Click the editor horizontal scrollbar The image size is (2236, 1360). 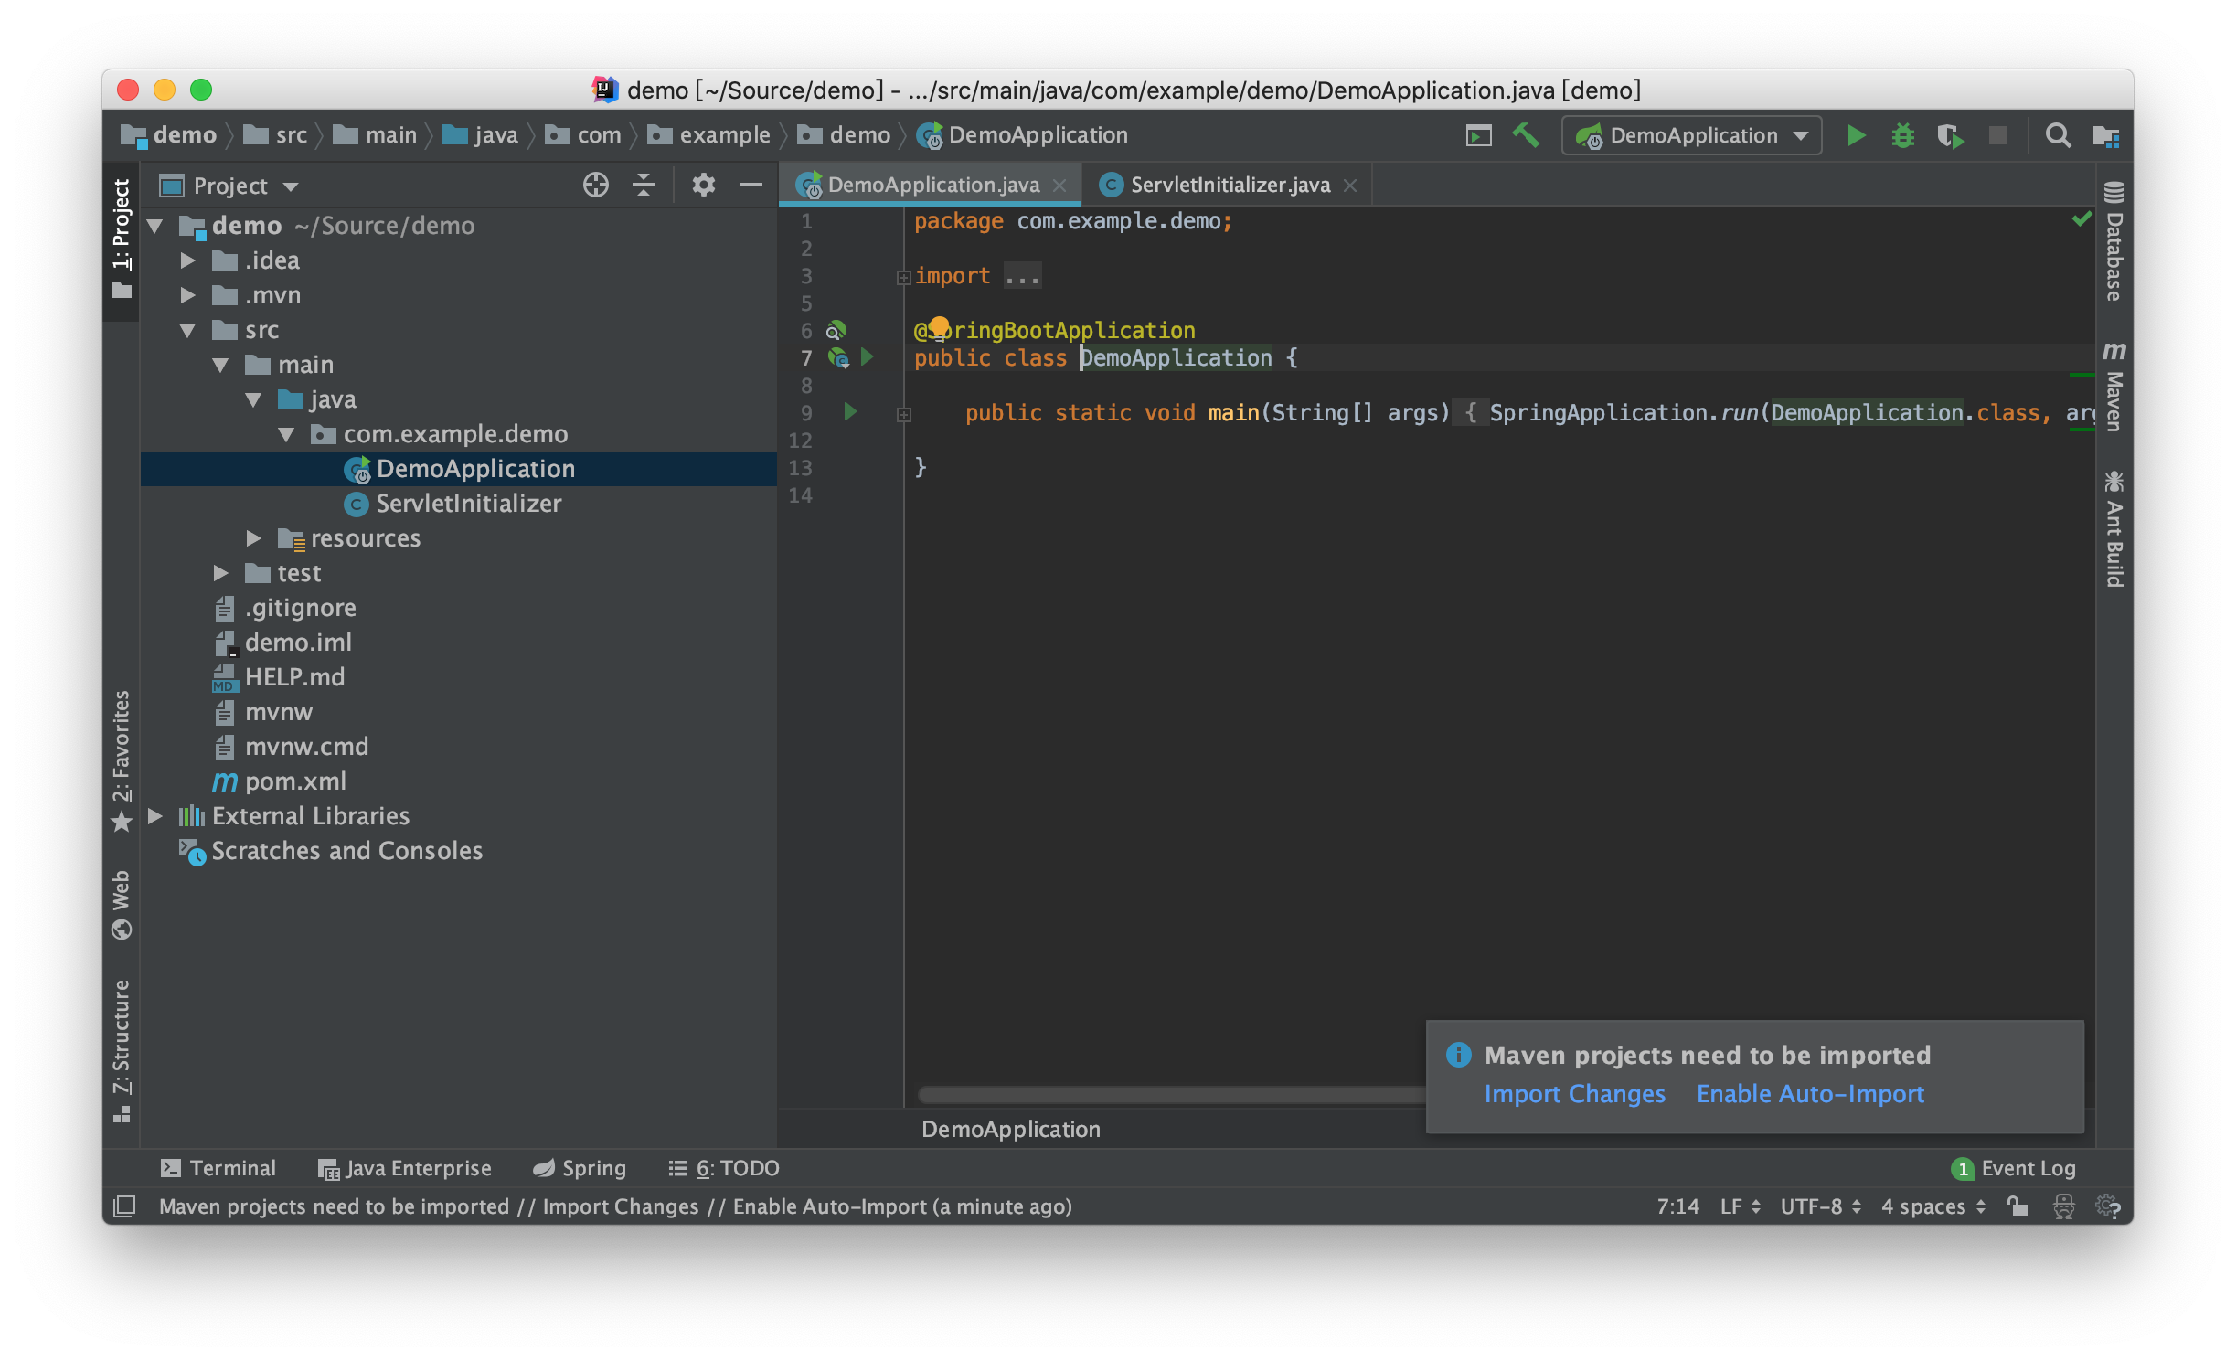click(1172, 1094)
